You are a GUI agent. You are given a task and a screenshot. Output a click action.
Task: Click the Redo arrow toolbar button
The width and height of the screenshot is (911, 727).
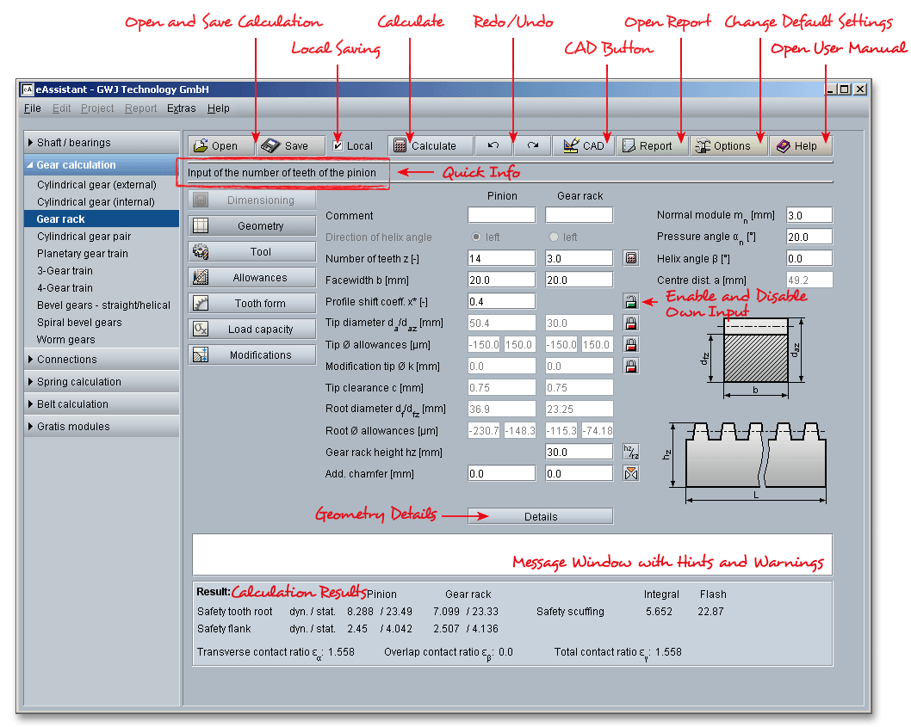point(533,146)
